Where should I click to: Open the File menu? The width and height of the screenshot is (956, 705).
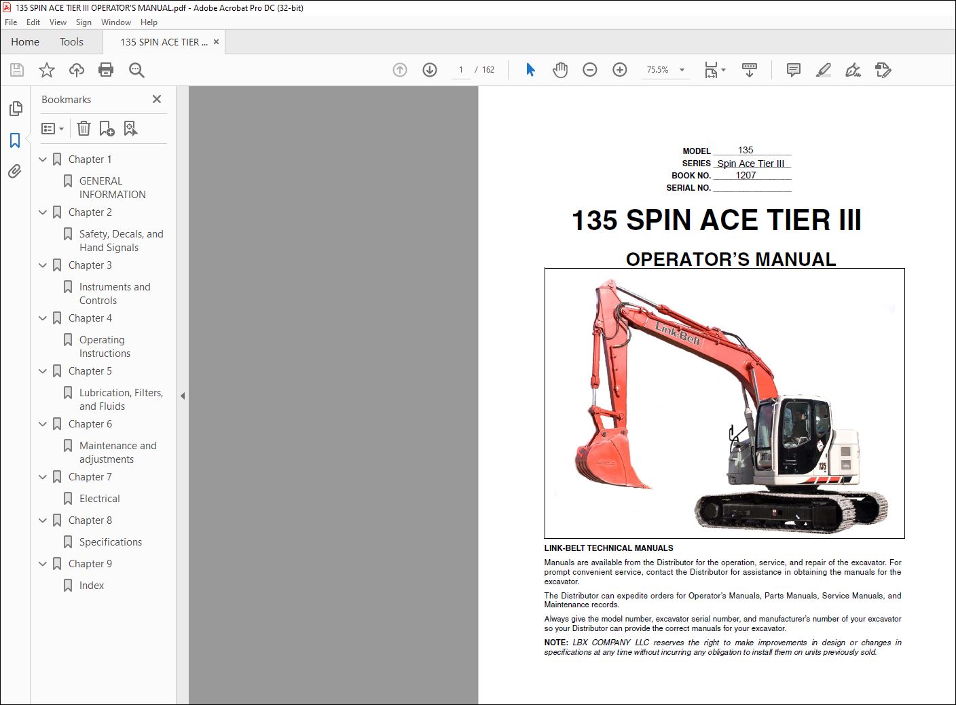point(11,22)
